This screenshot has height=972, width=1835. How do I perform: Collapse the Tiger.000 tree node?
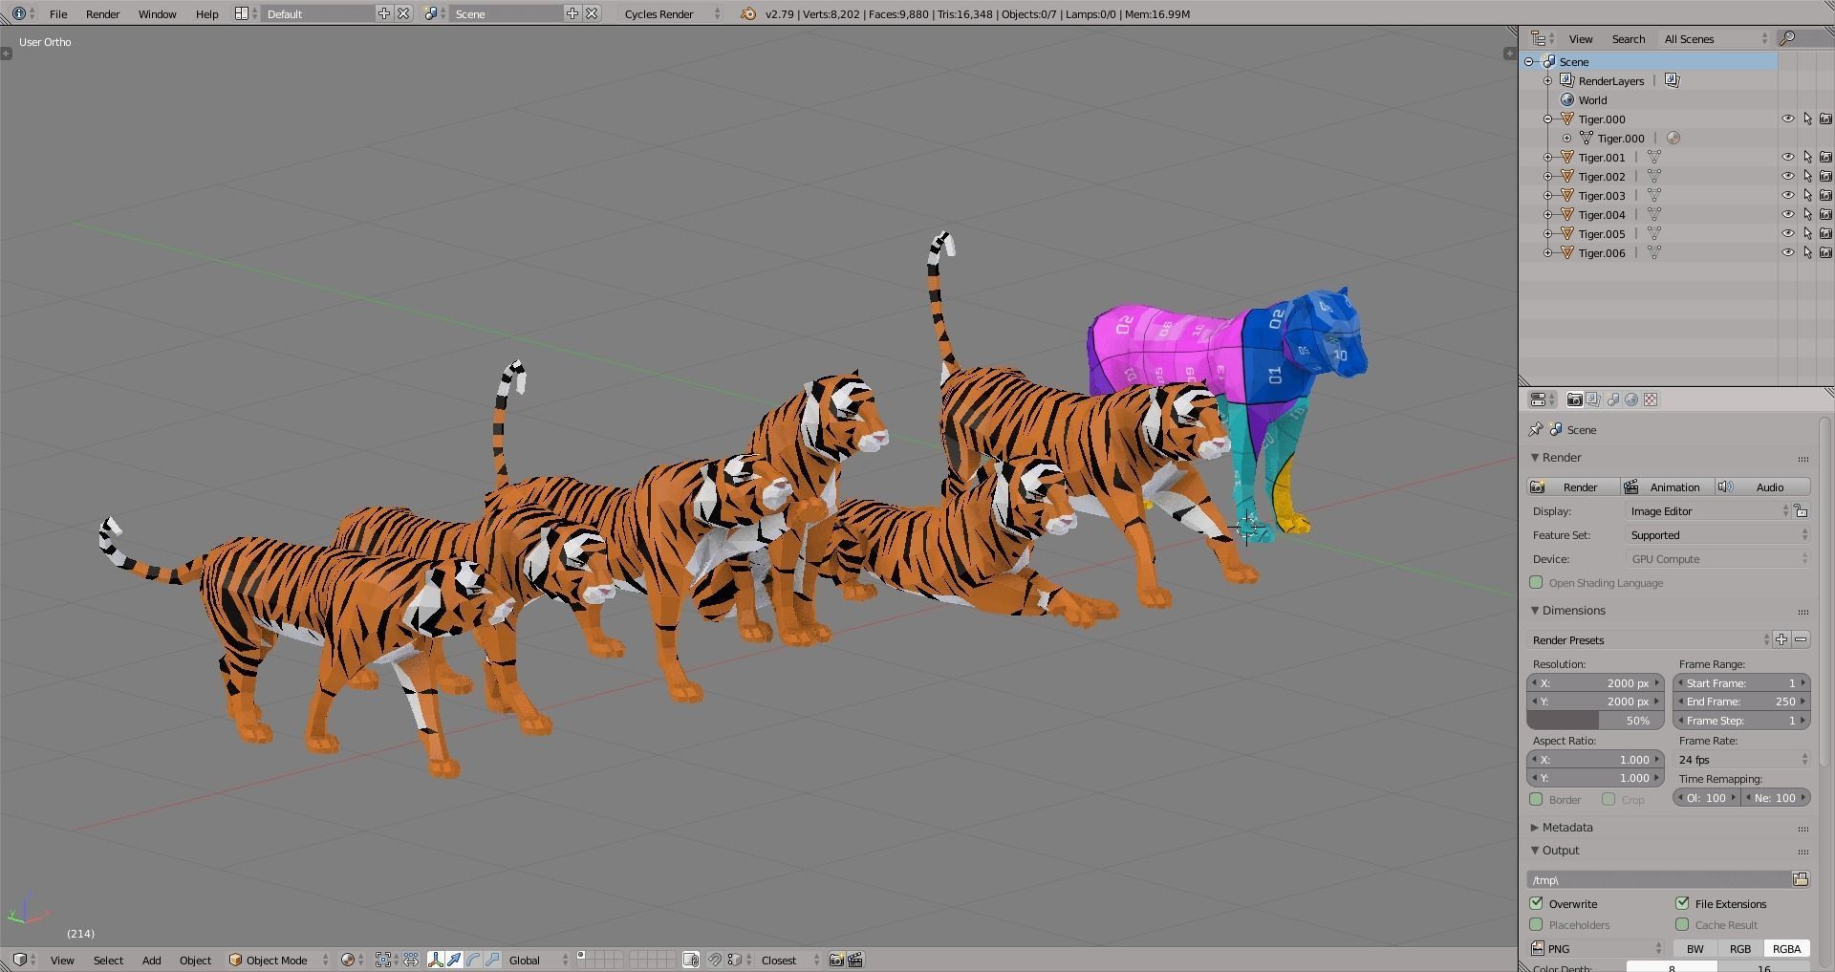[1548, 119]
